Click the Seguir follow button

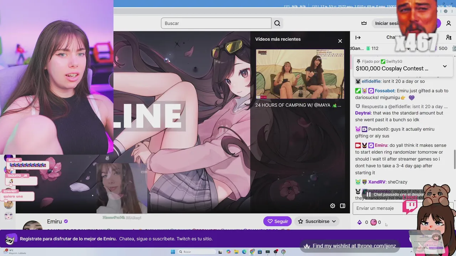(x=278, y=221)
